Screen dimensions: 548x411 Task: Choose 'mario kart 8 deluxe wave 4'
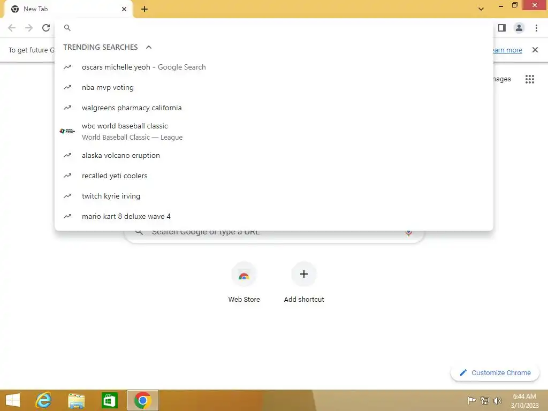point(274,216)
